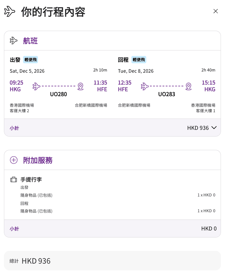
Task: Click the 小計 label in flight section
Action: [x=14, y=128]
